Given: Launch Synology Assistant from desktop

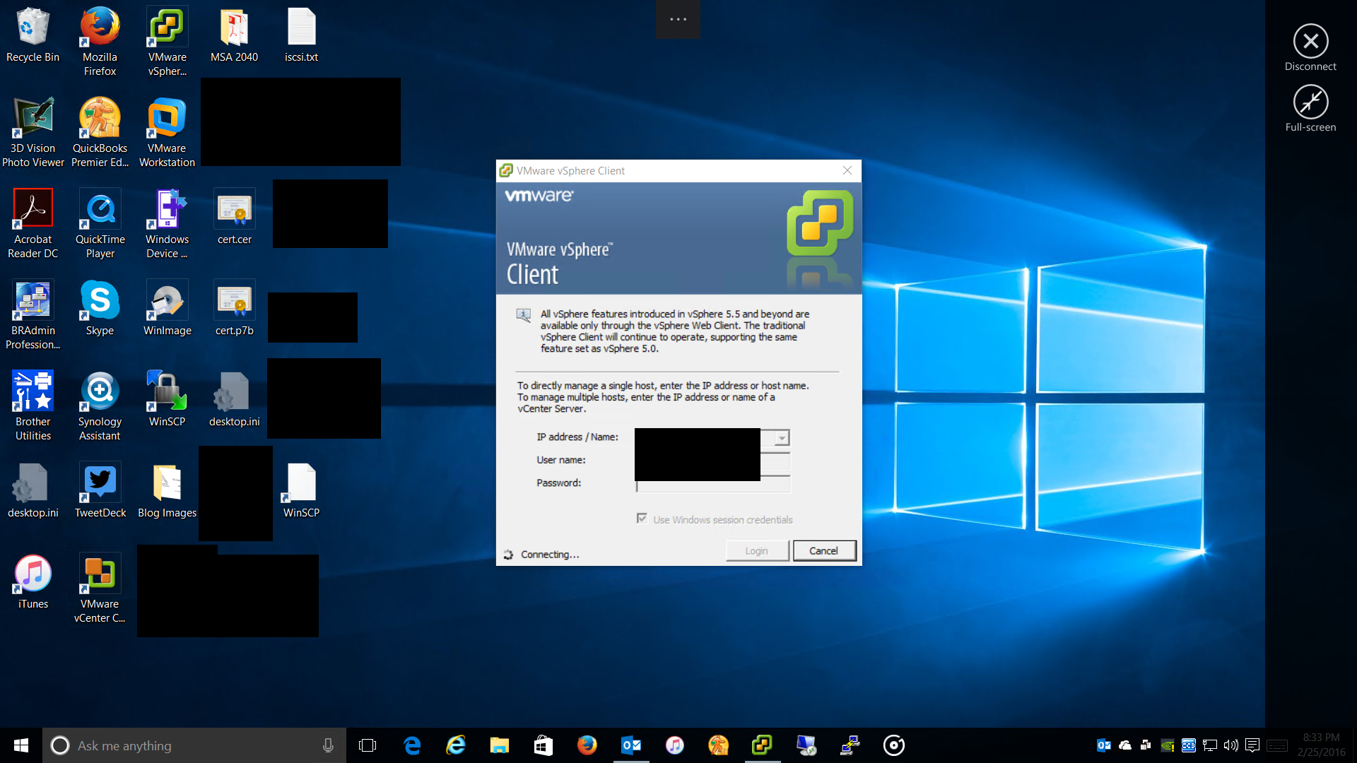Looking at the screenshot, I should 100,406.
